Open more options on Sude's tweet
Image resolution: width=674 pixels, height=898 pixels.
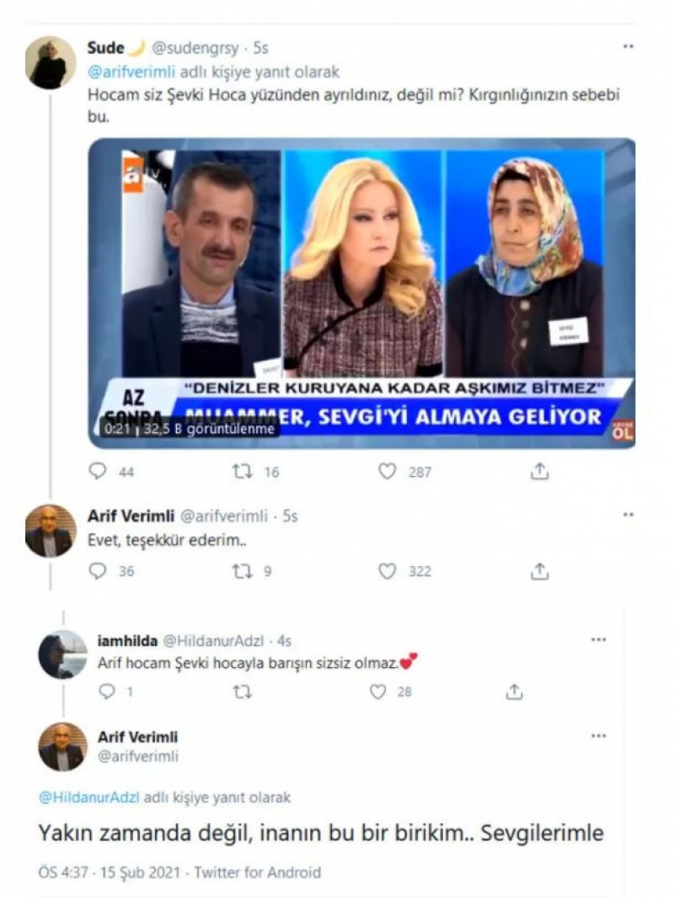629,46
